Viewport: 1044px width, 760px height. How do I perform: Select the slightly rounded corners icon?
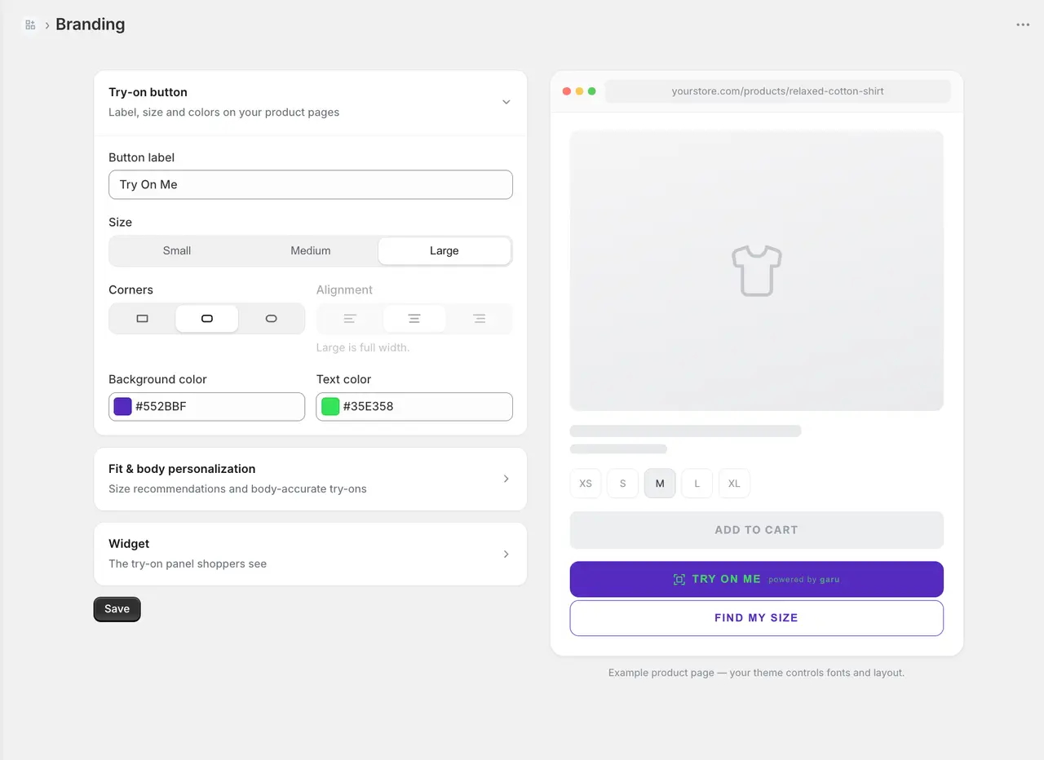click(x=207, y=319)
